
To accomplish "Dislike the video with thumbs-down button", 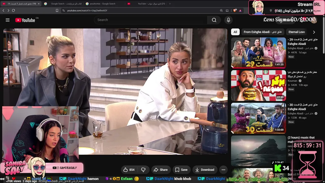I will point(143,170).
